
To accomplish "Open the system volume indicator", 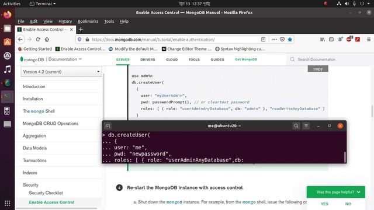I will coord(347,3).
